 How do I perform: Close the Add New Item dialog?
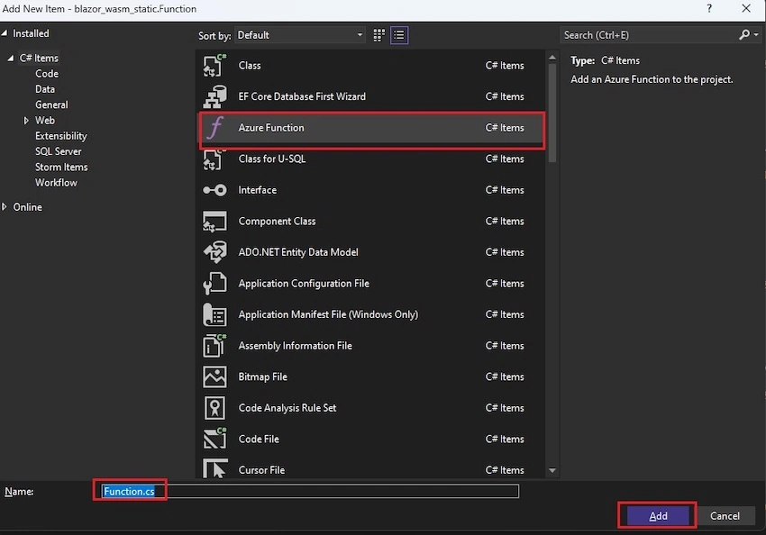(746, 8)
